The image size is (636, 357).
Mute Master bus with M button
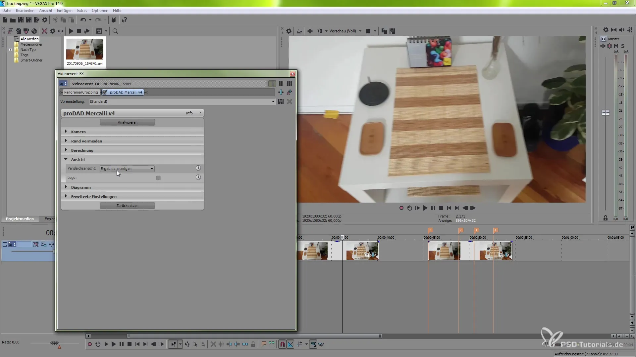pyautogui.click(x=616, y=46)
